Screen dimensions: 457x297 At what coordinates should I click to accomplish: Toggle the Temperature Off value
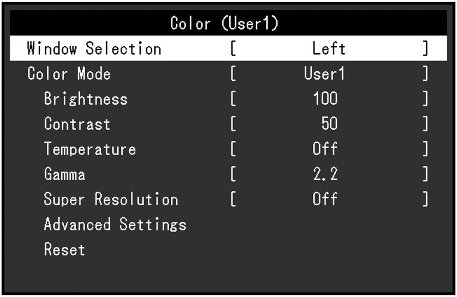pos(325,149)
